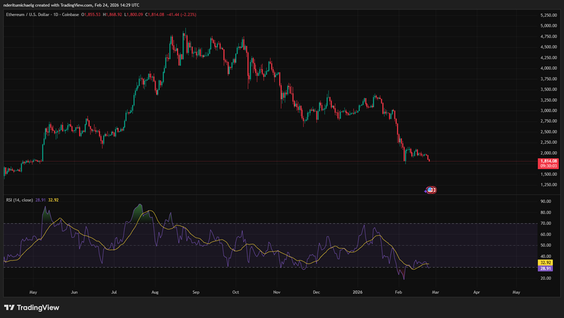
Task: Click the 80.00 RSI axis label
Action: 545,212
